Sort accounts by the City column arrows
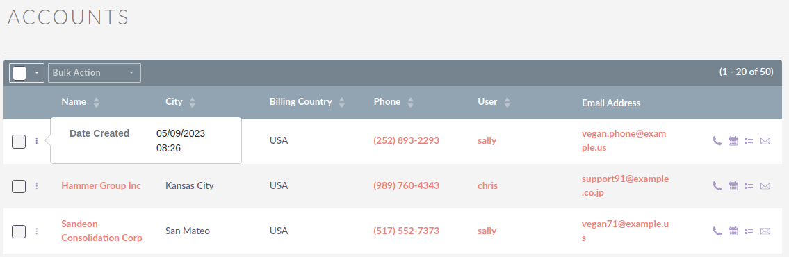This screenshot has height=257, width=789. pos(192,103)
